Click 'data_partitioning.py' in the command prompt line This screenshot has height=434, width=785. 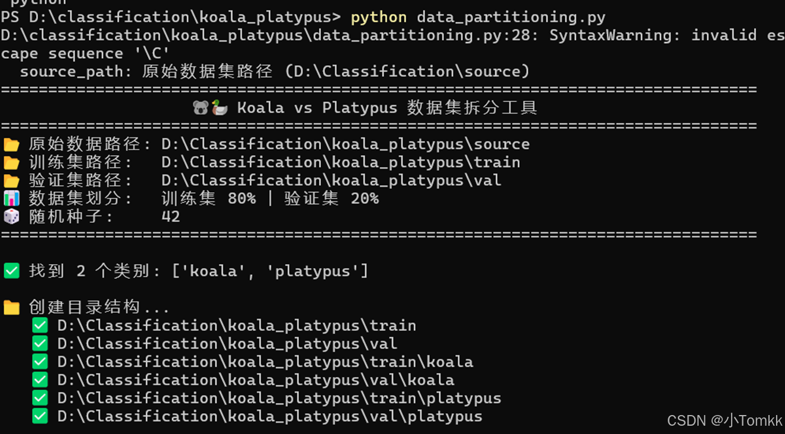pos(511,18)
